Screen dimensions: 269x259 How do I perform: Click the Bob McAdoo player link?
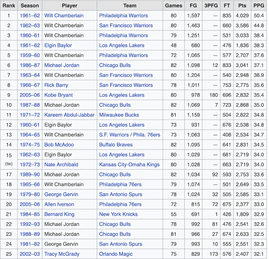click(x=59, y=145)
